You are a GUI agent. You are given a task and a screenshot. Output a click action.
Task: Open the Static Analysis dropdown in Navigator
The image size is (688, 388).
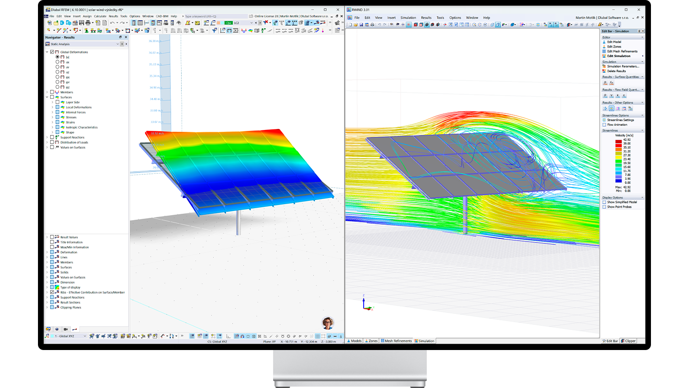(x=118, y=44)
